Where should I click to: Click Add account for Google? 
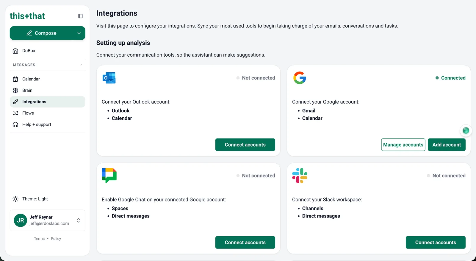(x=447, y=145)
